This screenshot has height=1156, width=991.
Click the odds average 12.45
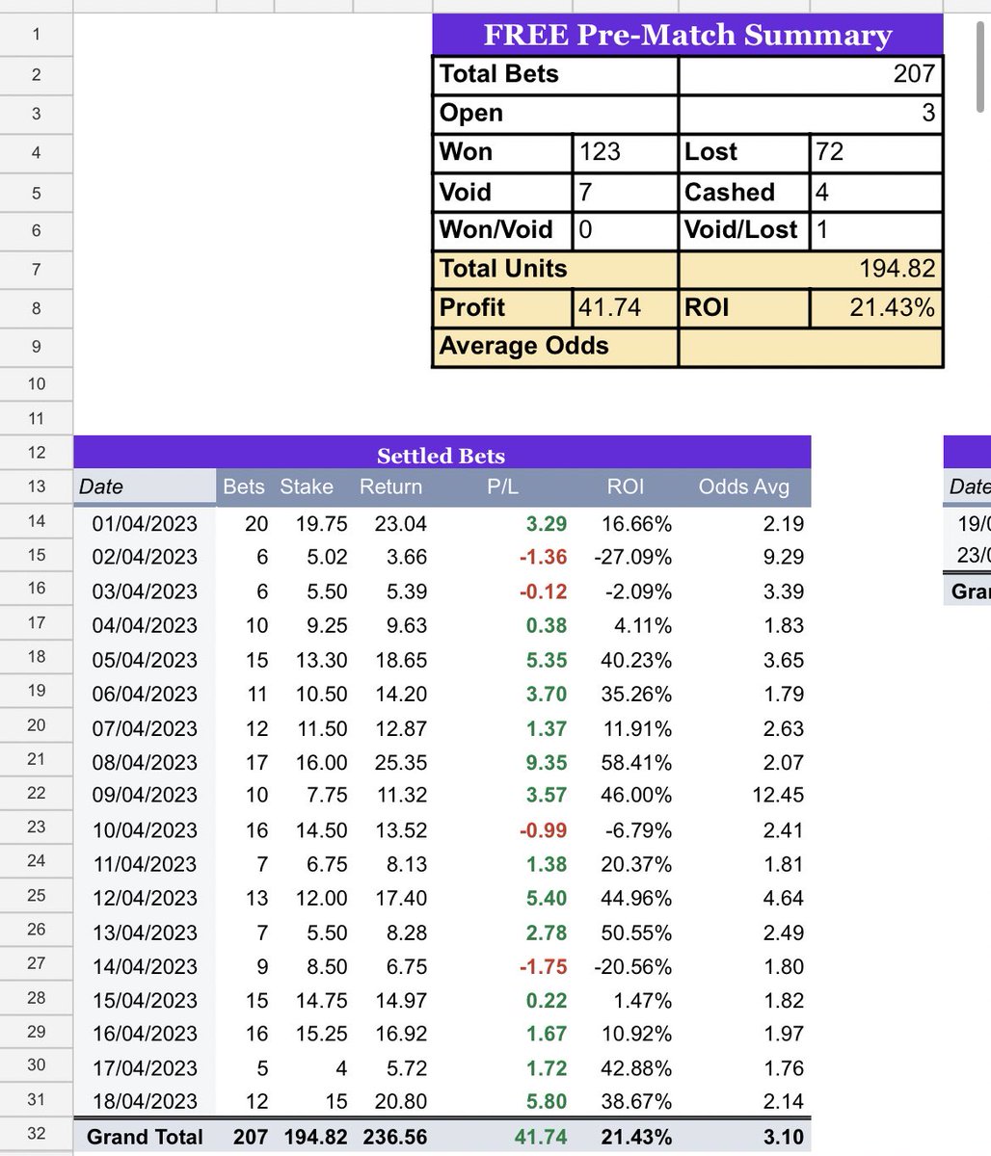(x=777, y=796)
